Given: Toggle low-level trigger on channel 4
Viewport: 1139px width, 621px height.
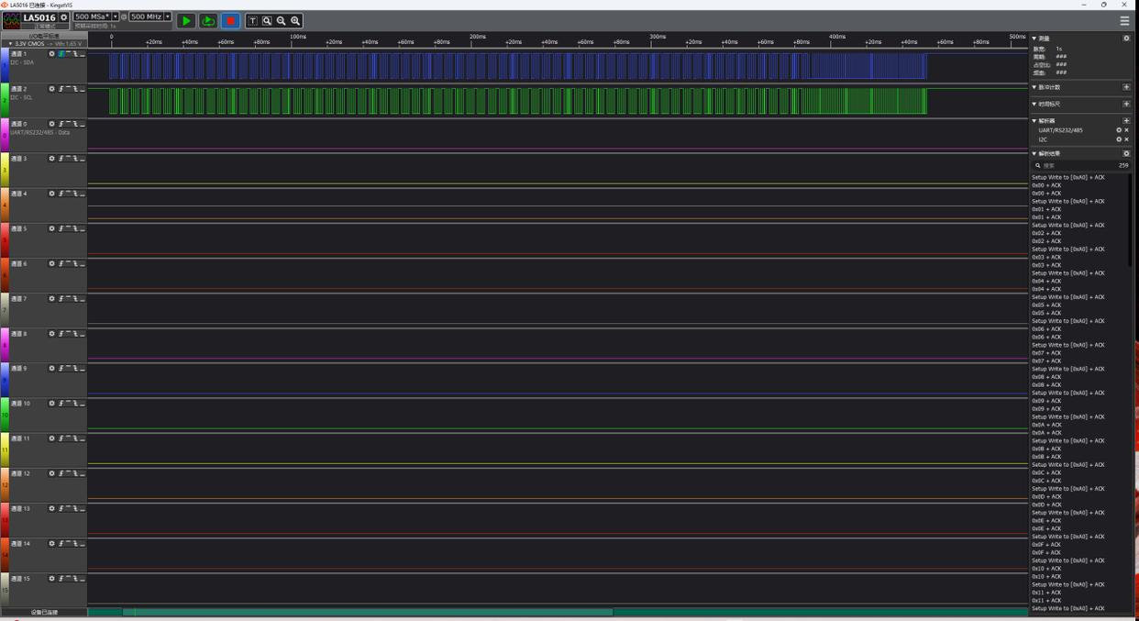Looking at the screenshot, I should [82, 194].
